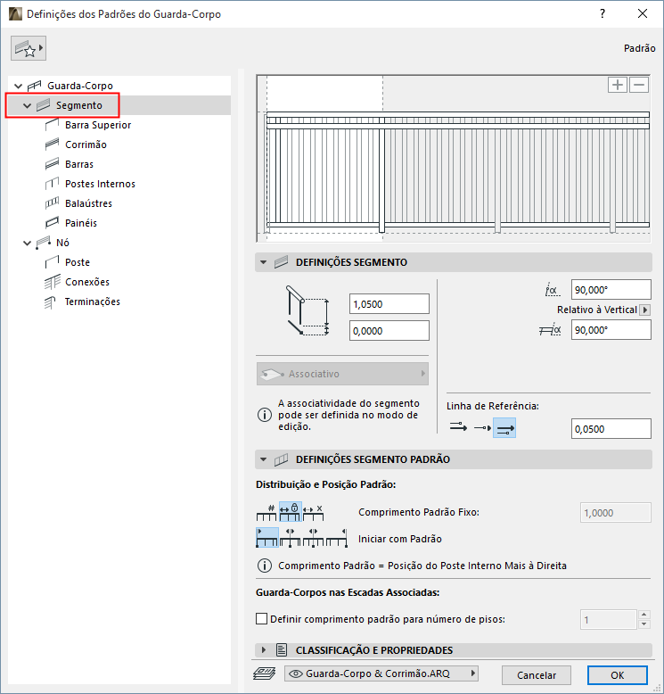The image size is (664, 694).
Task: Click the Balaústres icon in the tree
Action: (52, 203)
